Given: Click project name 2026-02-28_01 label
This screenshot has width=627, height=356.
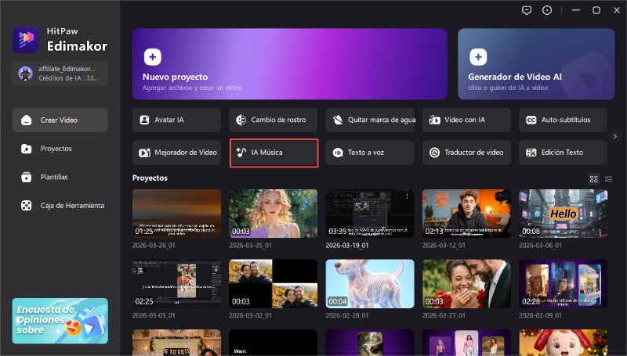Looking at the screenshot, I should coord(347,315).
